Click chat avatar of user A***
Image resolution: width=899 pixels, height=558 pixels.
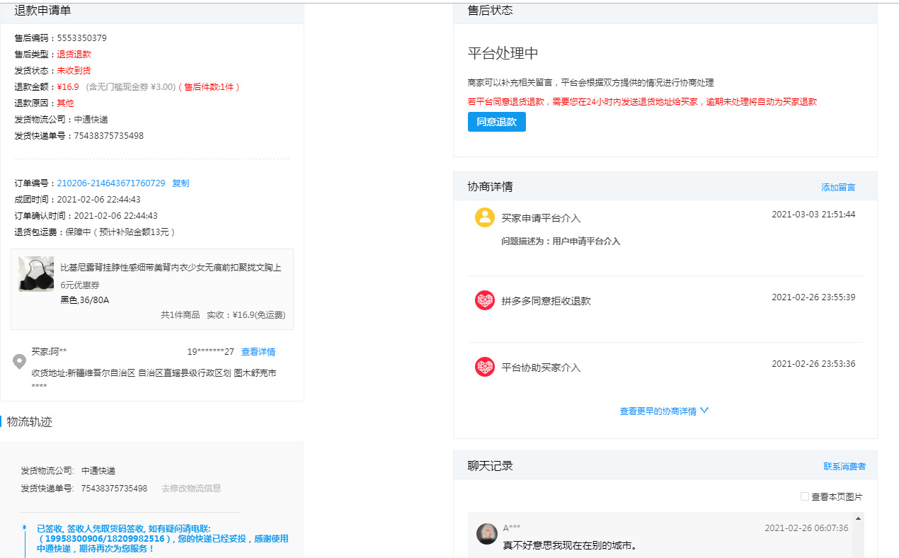(487, 534)
